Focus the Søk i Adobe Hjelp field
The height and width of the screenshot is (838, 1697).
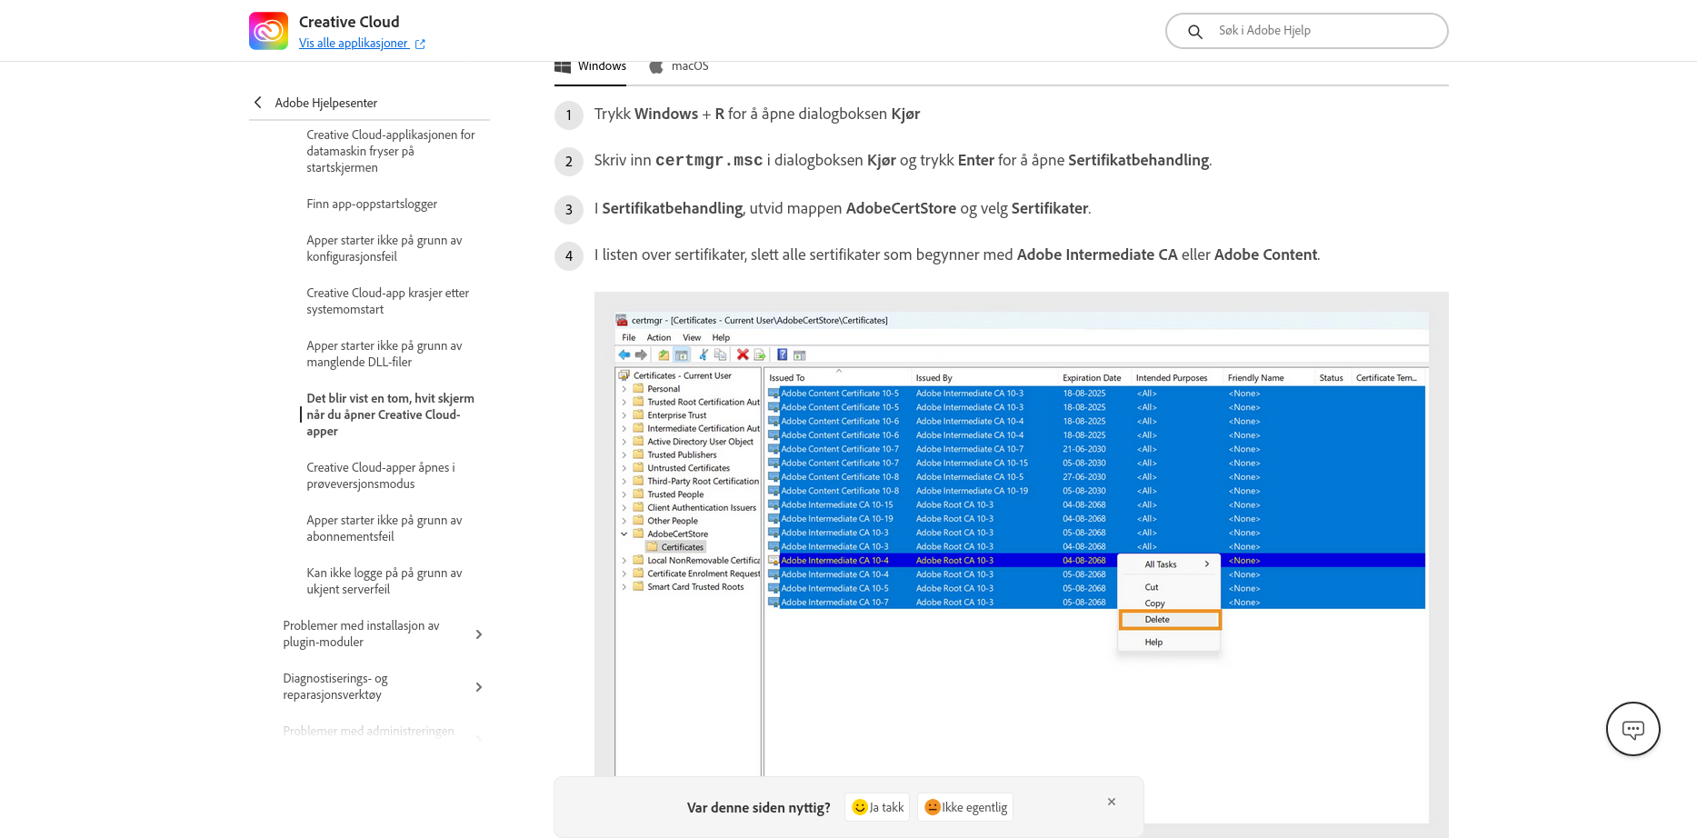(x=1306, y=31)
